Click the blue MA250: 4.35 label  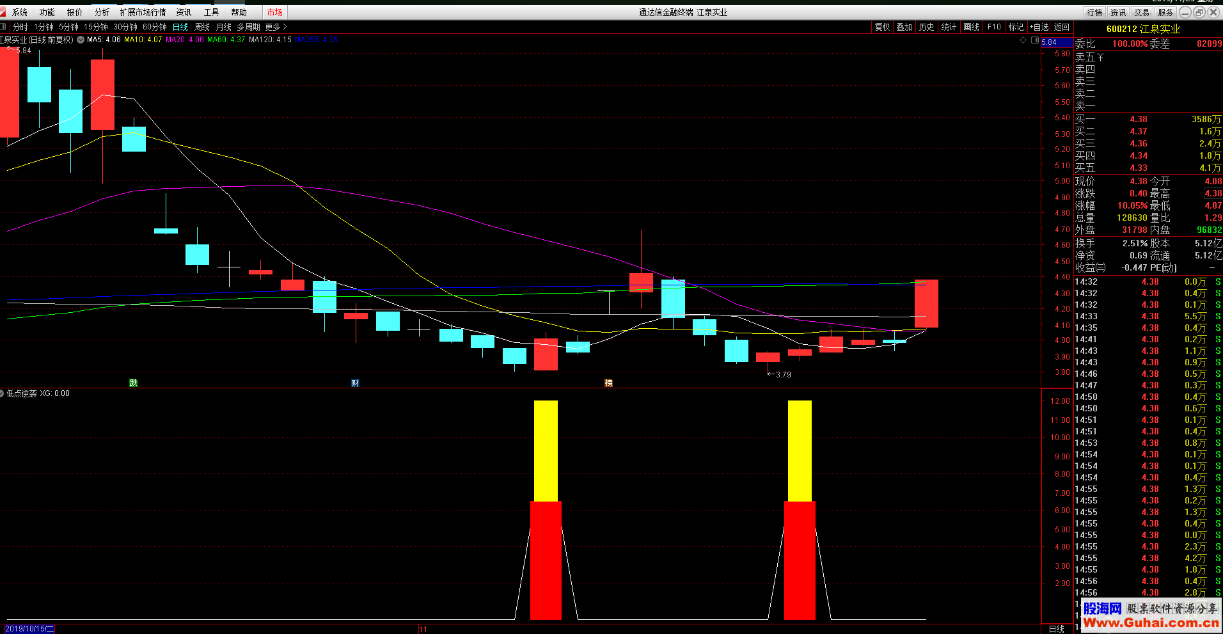pos(317,40)
